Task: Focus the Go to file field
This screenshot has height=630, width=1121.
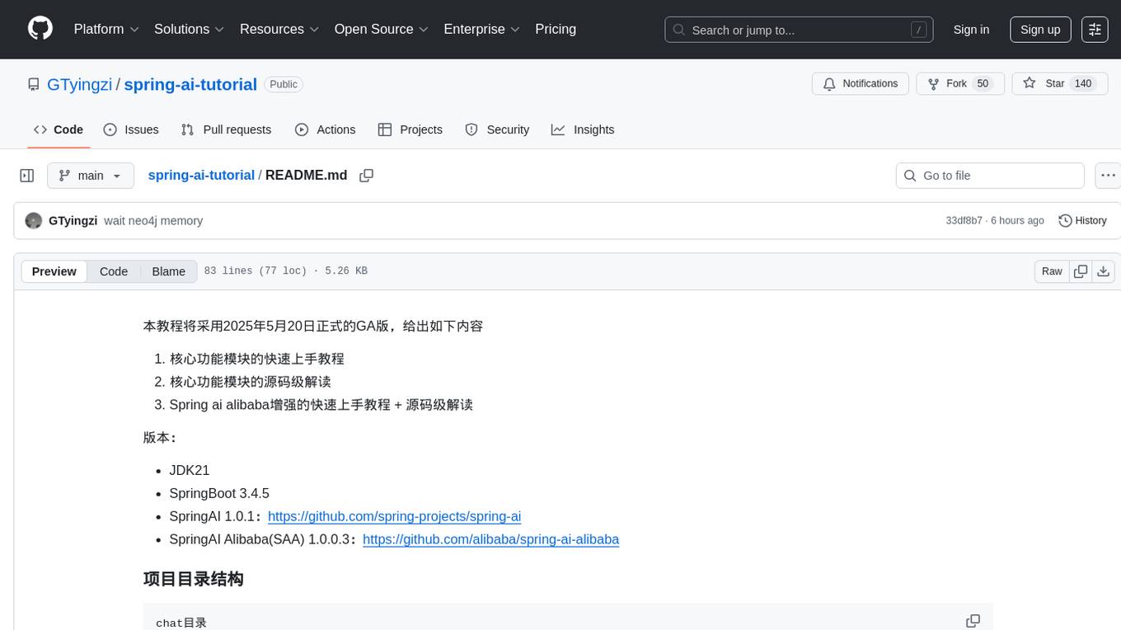Action: [990, 176]
